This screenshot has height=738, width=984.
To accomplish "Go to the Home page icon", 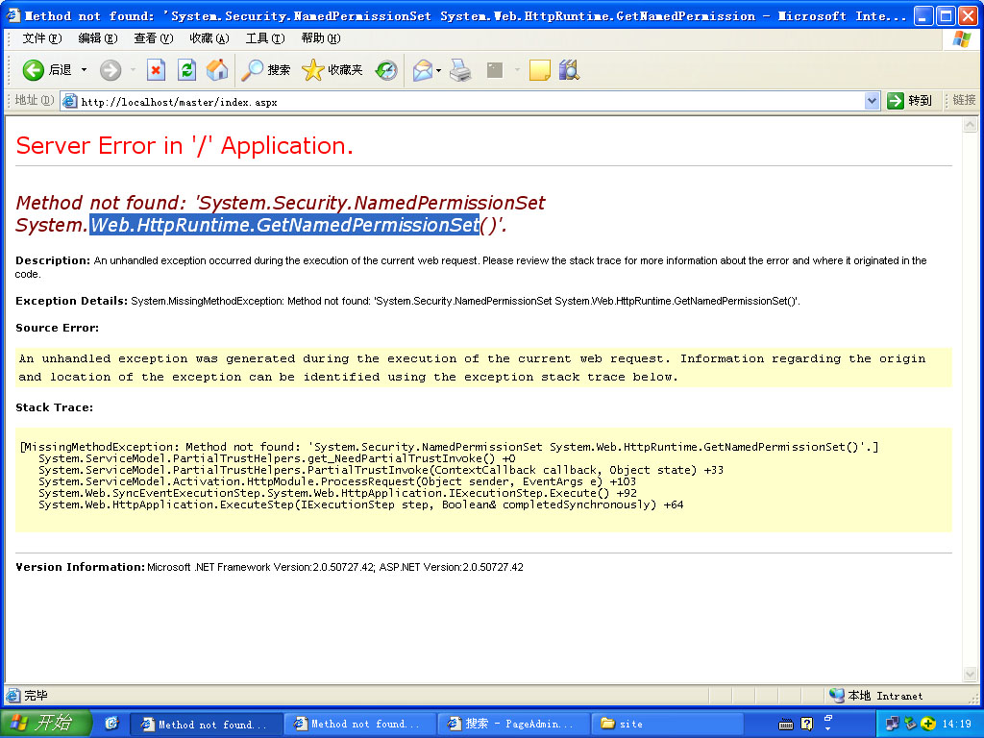I will pos(217,70).
